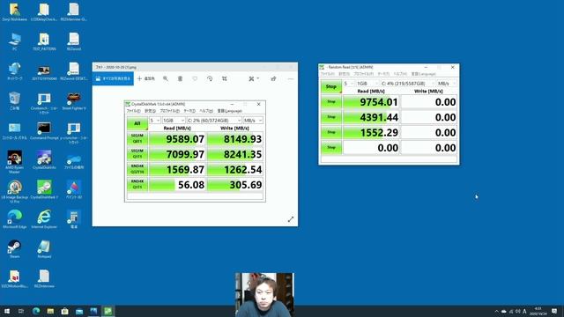Open the drive dropdown showing C: 4%
The height and width of the screenshot is (317, 564).
(x=408, y=84)
